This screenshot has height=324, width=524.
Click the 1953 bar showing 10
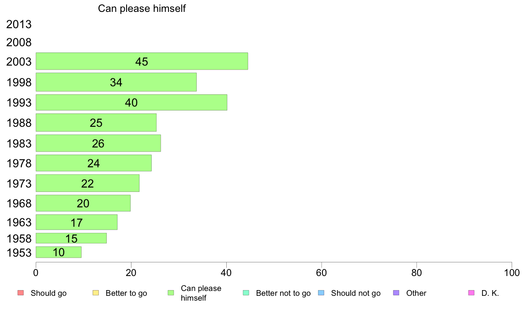59,252
